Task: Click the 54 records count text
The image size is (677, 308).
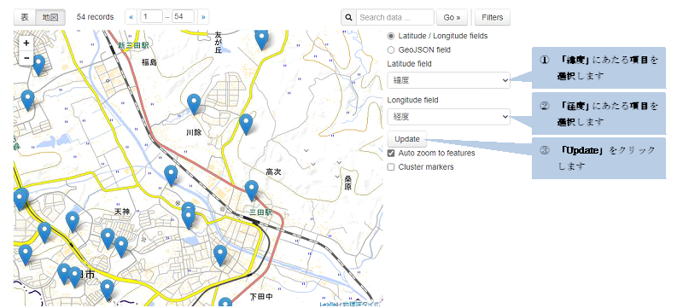Action: [x=95, y=17]
